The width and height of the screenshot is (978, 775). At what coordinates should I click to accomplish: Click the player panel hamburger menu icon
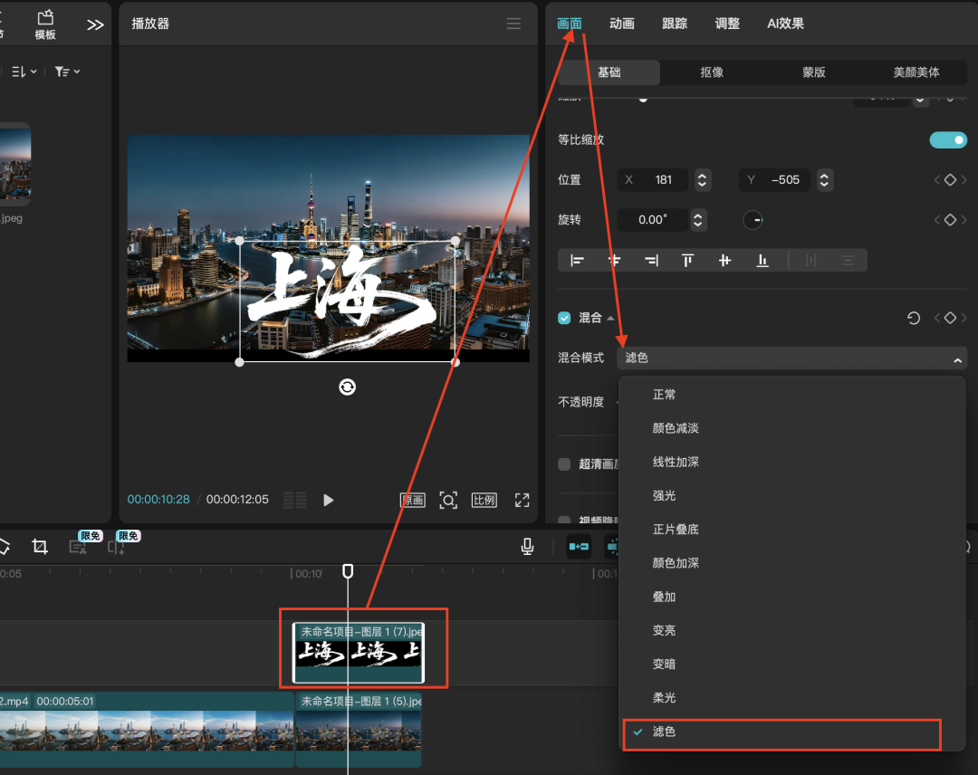[513, 24]
